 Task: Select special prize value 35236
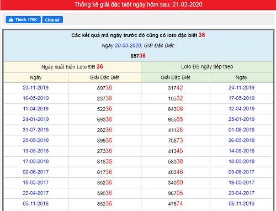[104, 182]
